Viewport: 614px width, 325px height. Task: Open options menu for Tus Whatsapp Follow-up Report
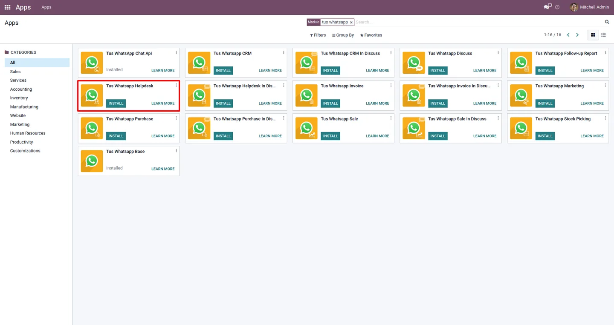pyautogui.click(x=605, y=52)
